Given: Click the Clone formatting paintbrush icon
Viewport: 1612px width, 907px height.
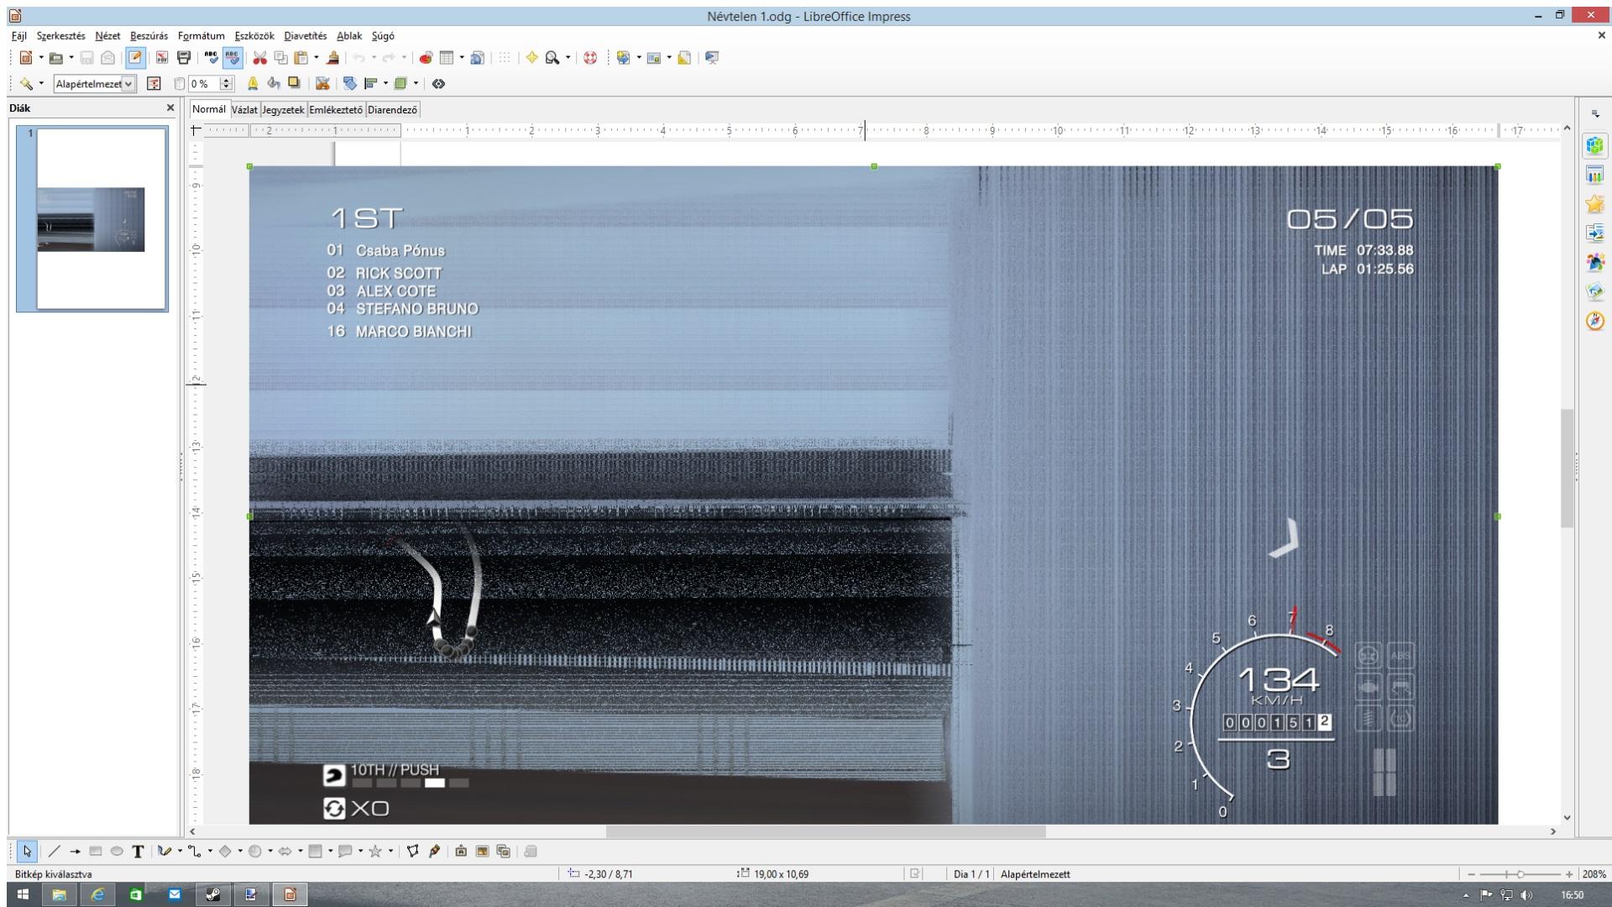Looking at the screenshot, I should tap(333, 58).
